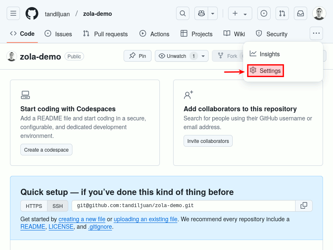Open pull requests header icon
333x250 pixels.
(x=282, y=13)
